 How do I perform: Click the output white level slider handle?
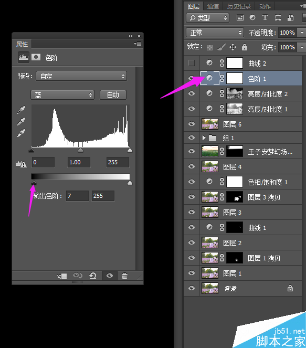[130, 183]
